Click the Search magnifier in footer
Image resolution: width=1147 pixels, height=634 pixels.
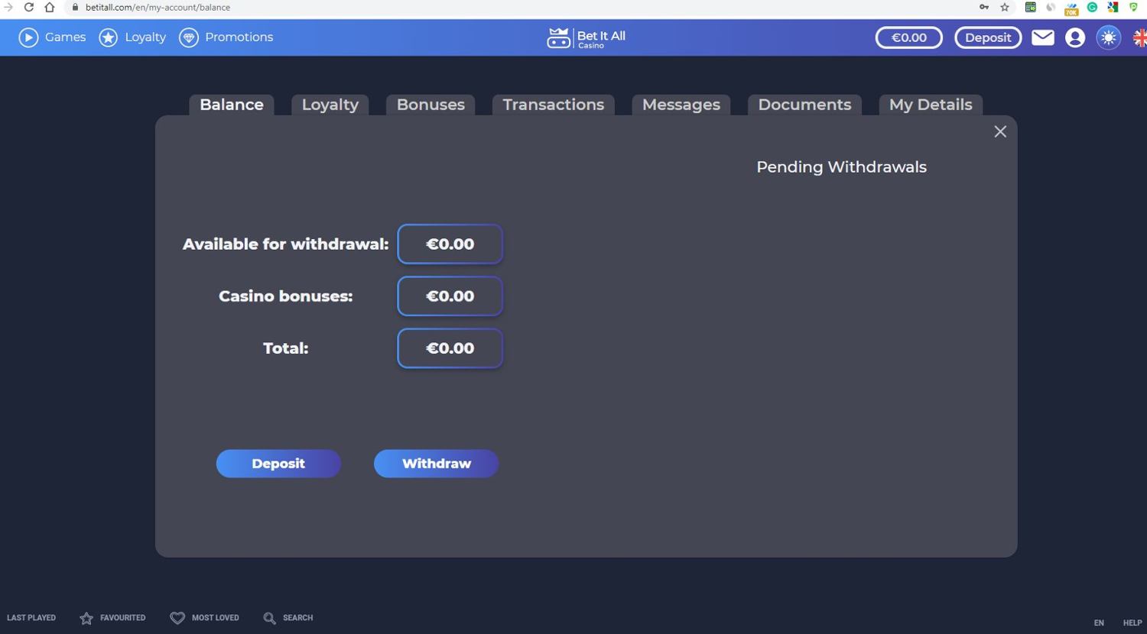[x=269, y=618]
